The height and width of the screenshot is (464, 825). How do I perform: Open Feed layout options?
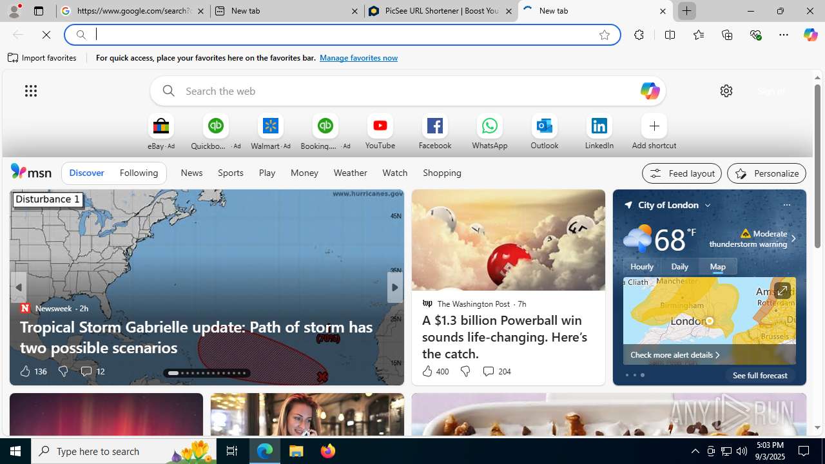point(682,173)
